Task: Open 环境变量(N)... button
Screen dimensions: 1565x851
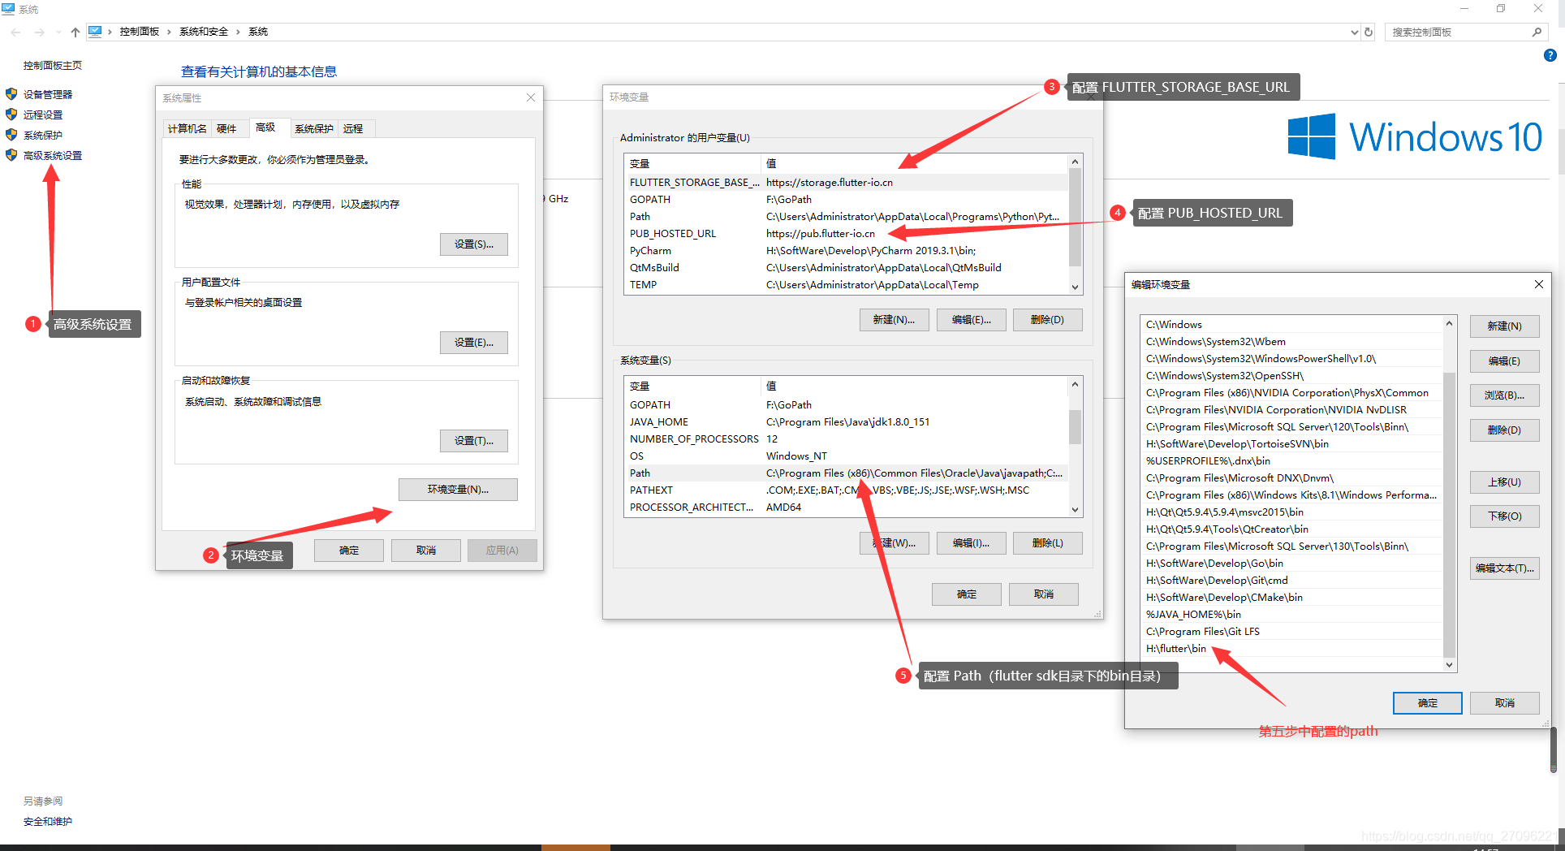Action: click(458, 489)
